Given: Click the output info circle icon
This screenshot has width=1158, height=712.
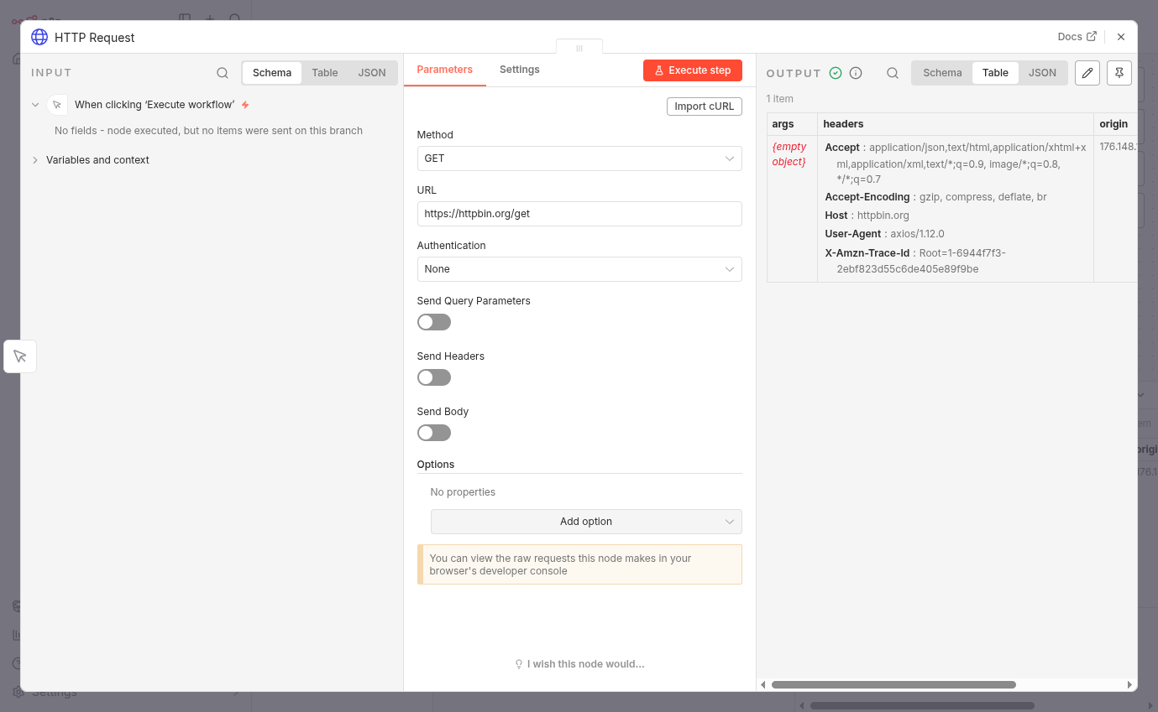Looking at the screenshot, I should click(x=855, y=73).
